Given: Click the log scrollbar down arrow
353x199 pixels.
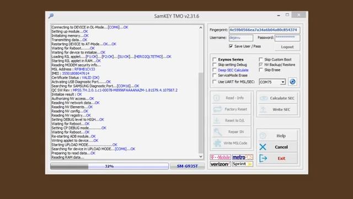Looking at the screenshot, I should pyautogui.click(x=201, y=156).
